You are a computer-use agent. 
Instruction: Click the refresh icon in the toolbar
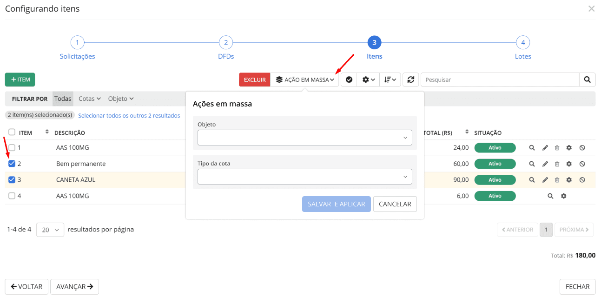410,79
